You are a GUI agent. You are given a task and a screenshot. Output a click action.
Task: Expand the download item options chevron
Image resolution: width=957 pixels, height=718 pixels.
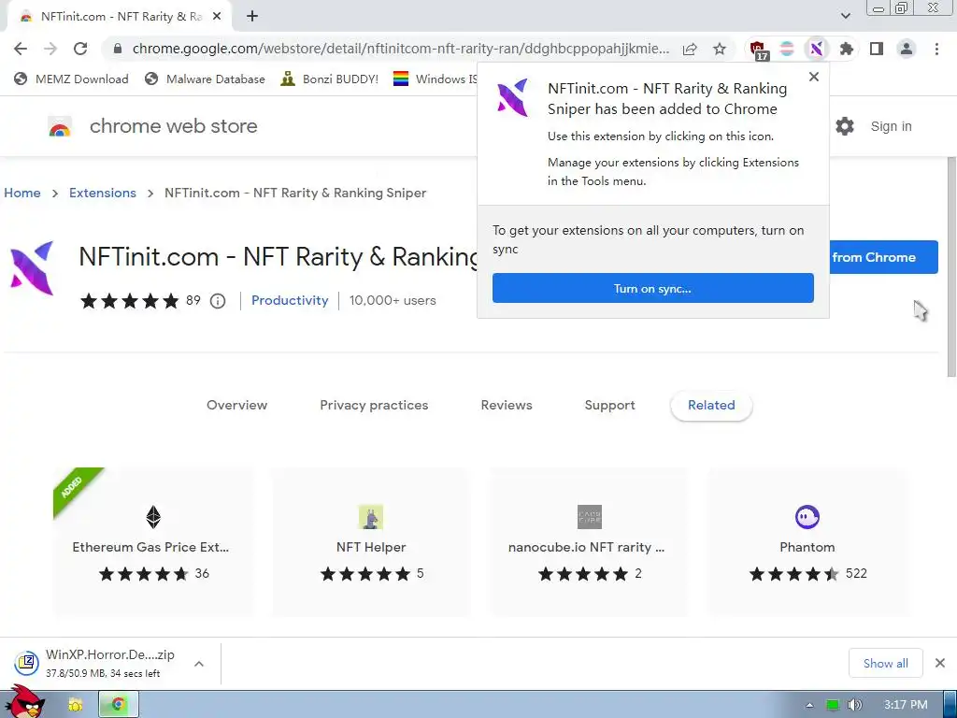(x=199, y=664)
